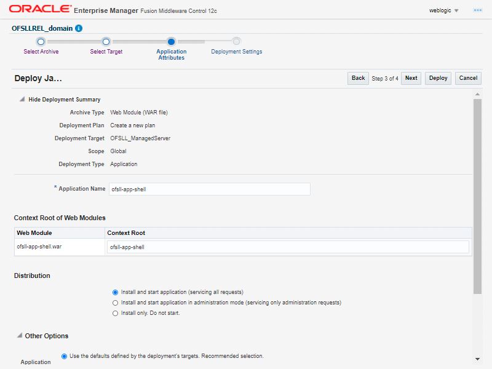Click the Enterprise Manager product title
The image size is (492, 369).
pyautogui.click(x=106, y=10)
